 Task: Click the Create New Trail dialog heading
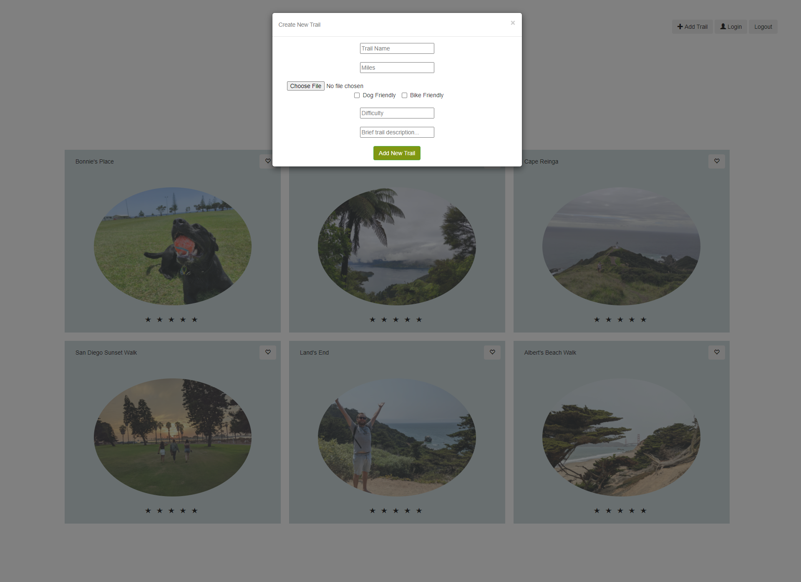(x=300, y=25)
